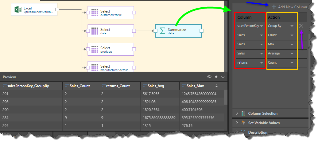Expand the Set Variable Values section
Screen dimensions: 322x145
click(x=237, y=123)
